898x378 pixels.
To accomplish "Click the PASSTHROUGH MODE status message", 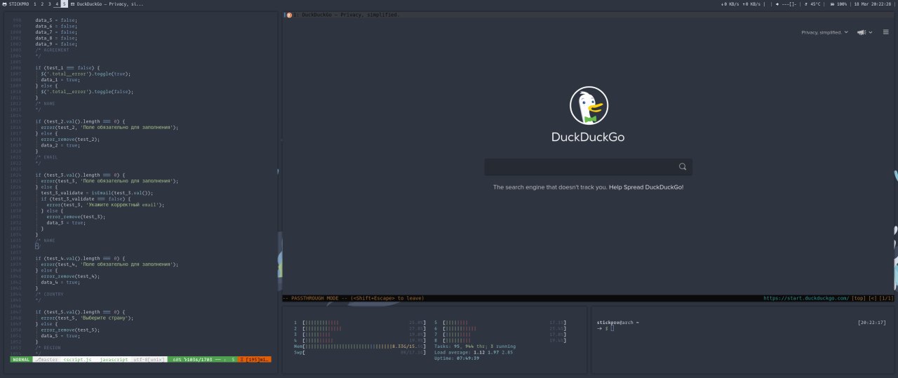I will pos(354,298).
